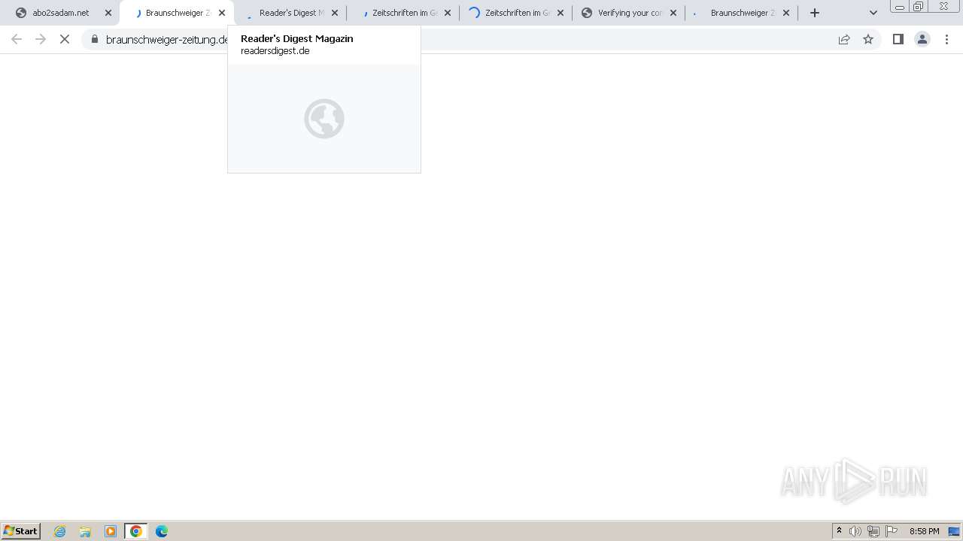Switch to the abo2sadam.net tab
Screen dimensions: 963x541
pyautogui.click(x=60, y=13)
